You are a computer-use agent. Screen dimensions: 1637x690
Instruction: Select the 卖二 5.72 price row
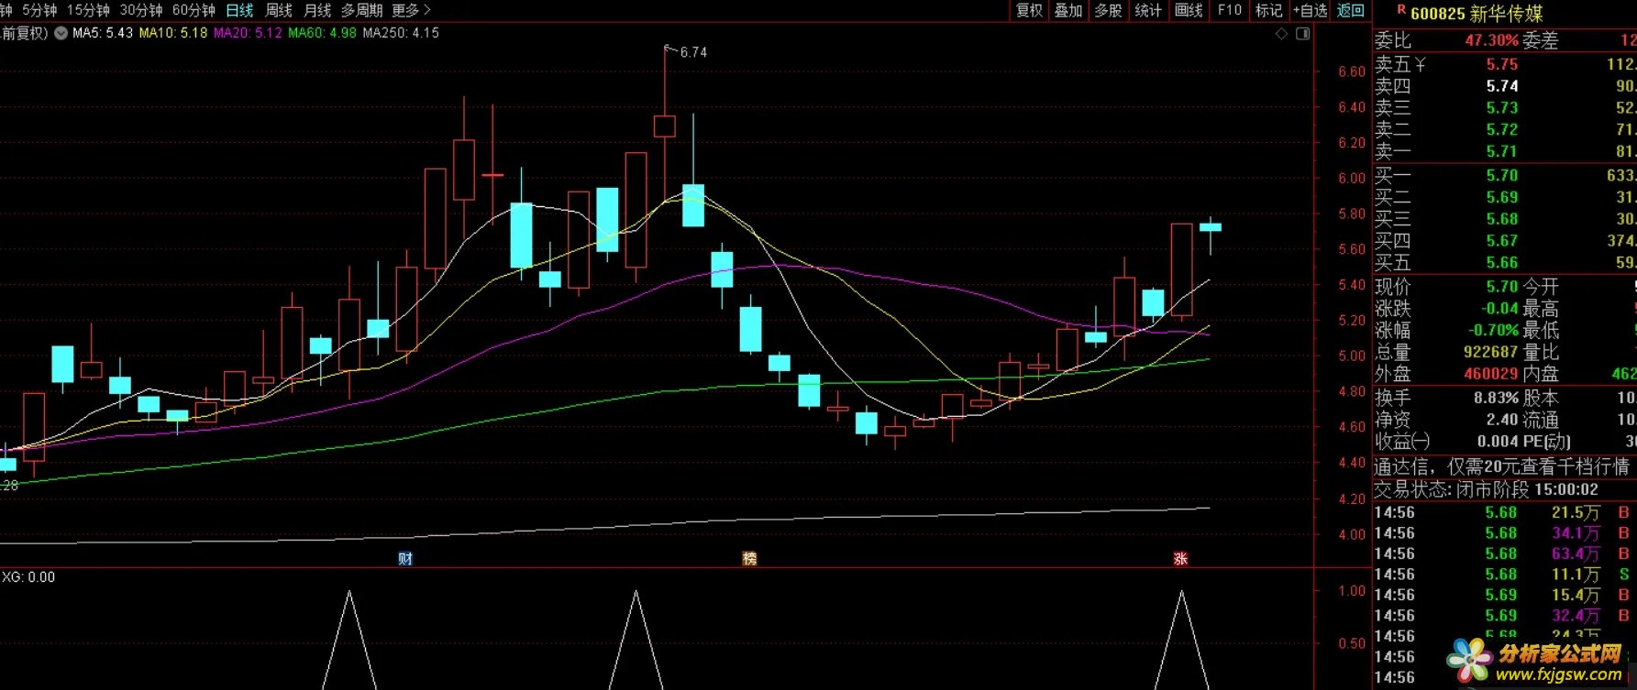pos(1504,130)
